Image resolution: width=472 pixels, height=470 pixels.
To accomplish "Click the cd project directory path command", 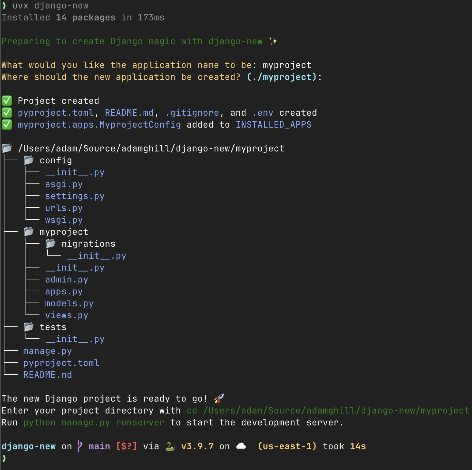I will pos(328,411).
